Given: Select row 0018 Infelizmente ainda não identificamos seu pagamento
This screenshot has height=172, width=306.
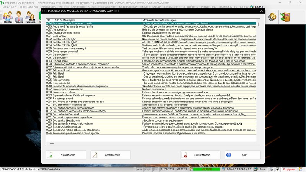Looking at the screenshot, I should [151, 86].
